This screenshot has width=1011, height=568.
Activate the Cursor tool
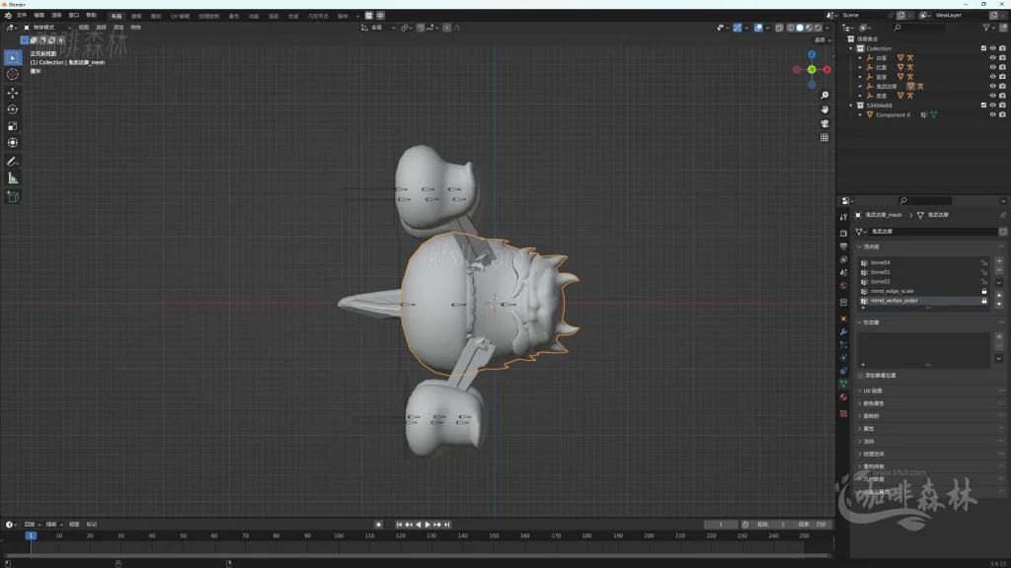[x=13, y=74]
